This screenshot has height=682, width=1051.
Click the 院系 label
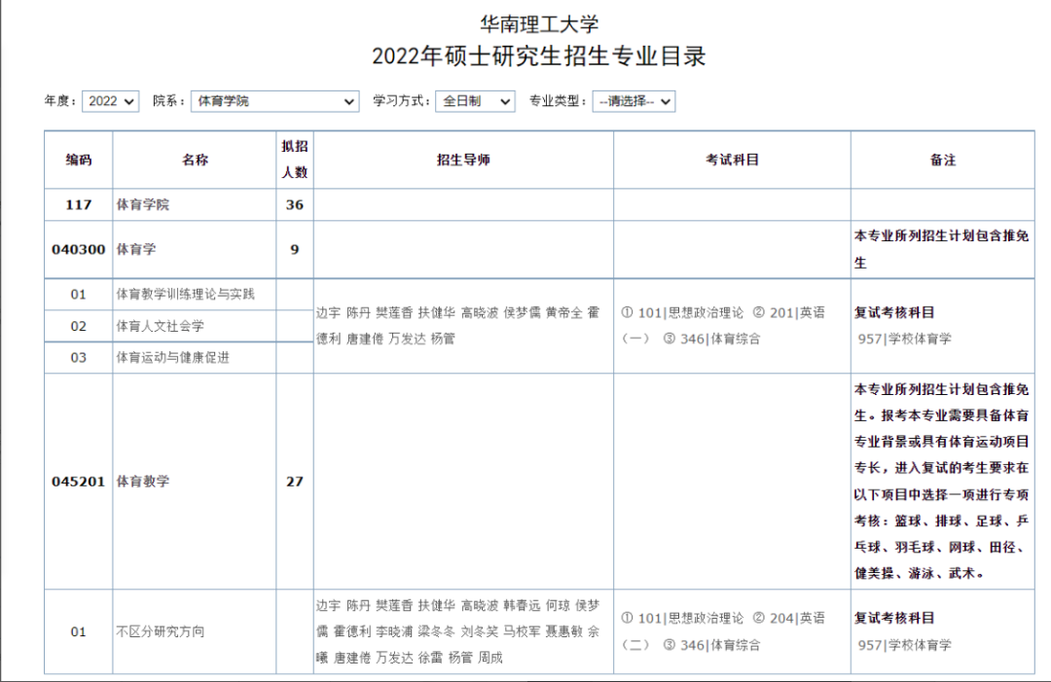169,101
